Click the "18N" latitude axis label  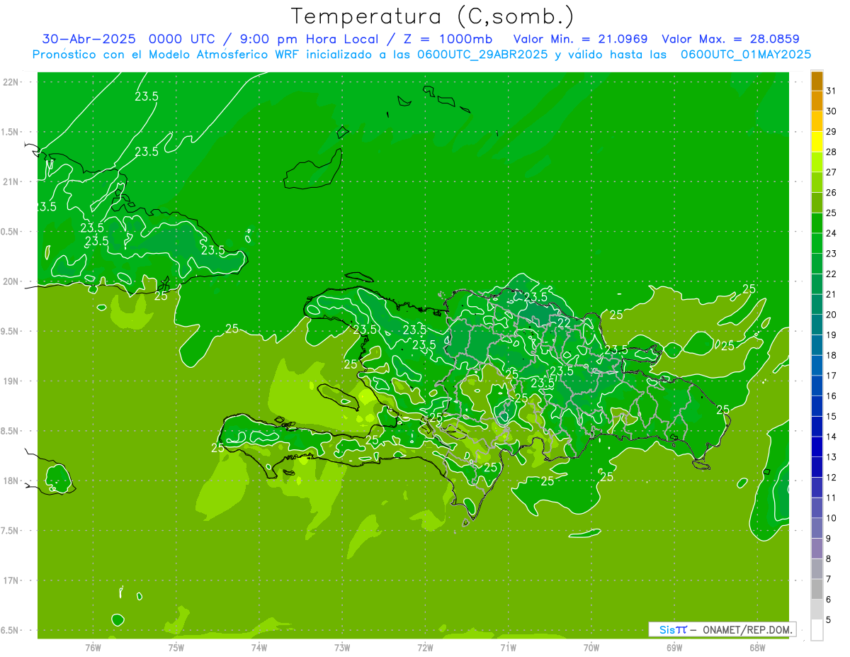tap(11, 481)
